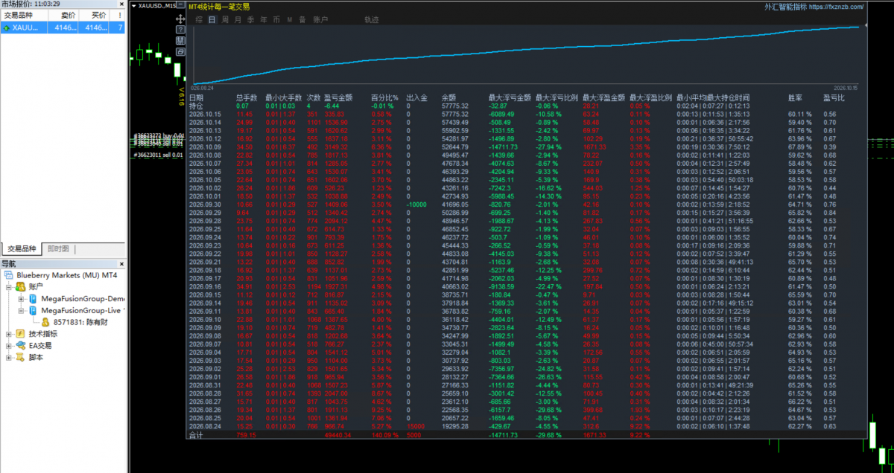
Task: Click the 脚本 scripts icon
Action: pyautogui.click(x=20, y=358)
